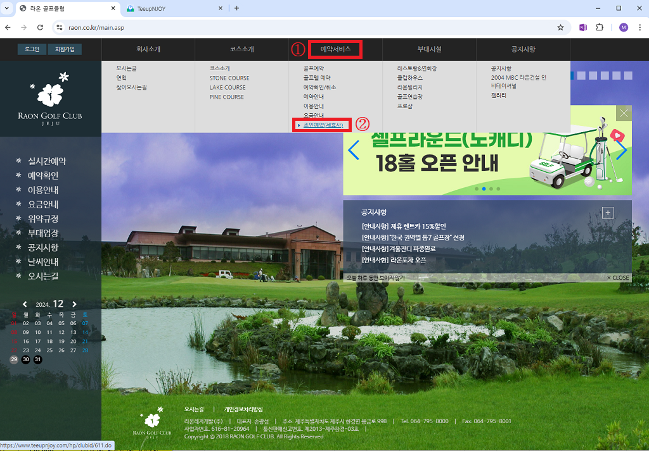Select LAKE COURSE from the submenu
The image size is (649, 451).
228,87
